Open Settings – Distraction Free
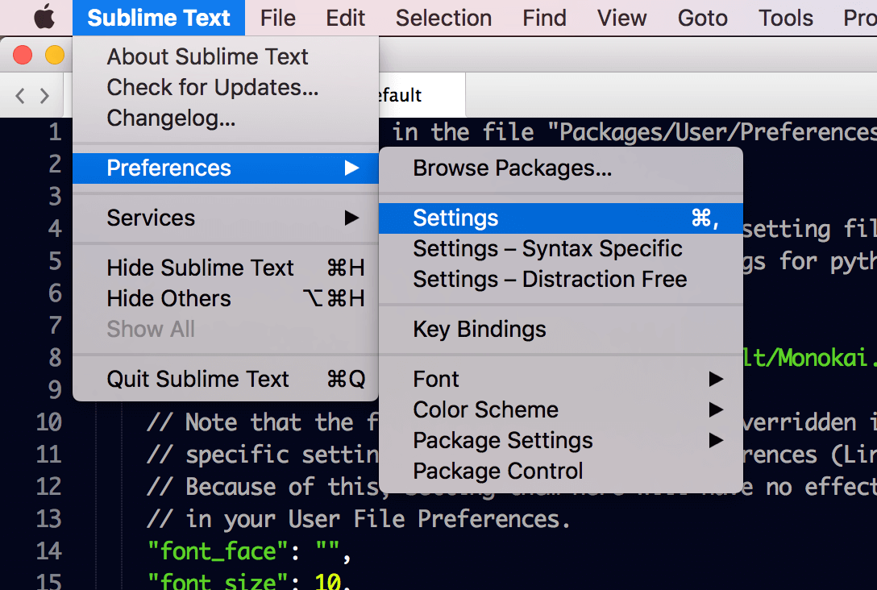The width and height of the screenshot is (877, 590). [x=560, y=280]
